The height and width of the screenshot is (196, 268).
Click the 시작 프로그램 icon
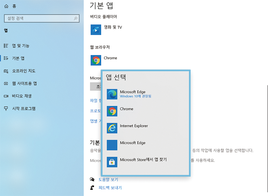6,109
